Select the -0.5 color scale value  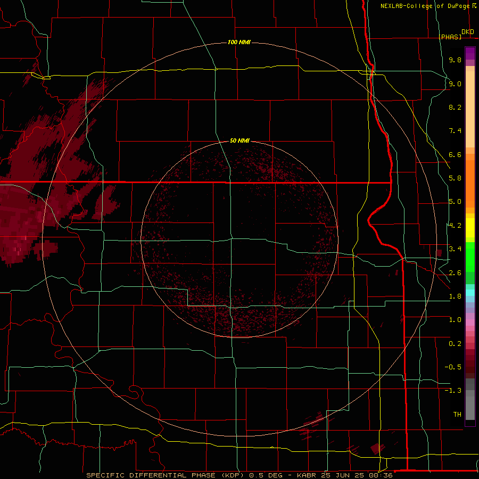coord(453,367)
